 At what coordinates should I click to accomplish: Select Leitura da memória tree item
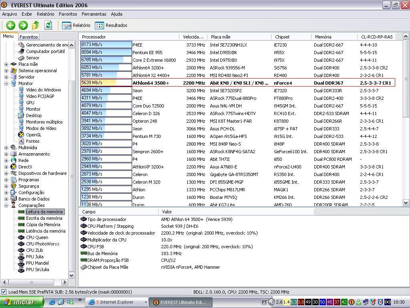pos(44,212)
